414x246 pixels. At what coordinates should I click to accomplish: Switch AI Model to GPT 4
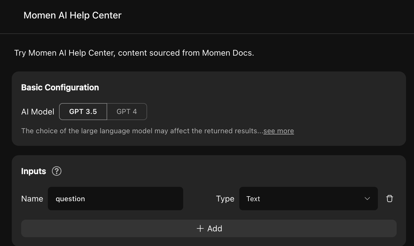click(127, 112)
